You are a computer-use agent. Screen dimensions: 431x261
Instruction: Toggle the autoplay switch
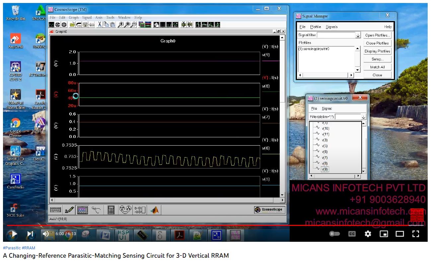334,234
